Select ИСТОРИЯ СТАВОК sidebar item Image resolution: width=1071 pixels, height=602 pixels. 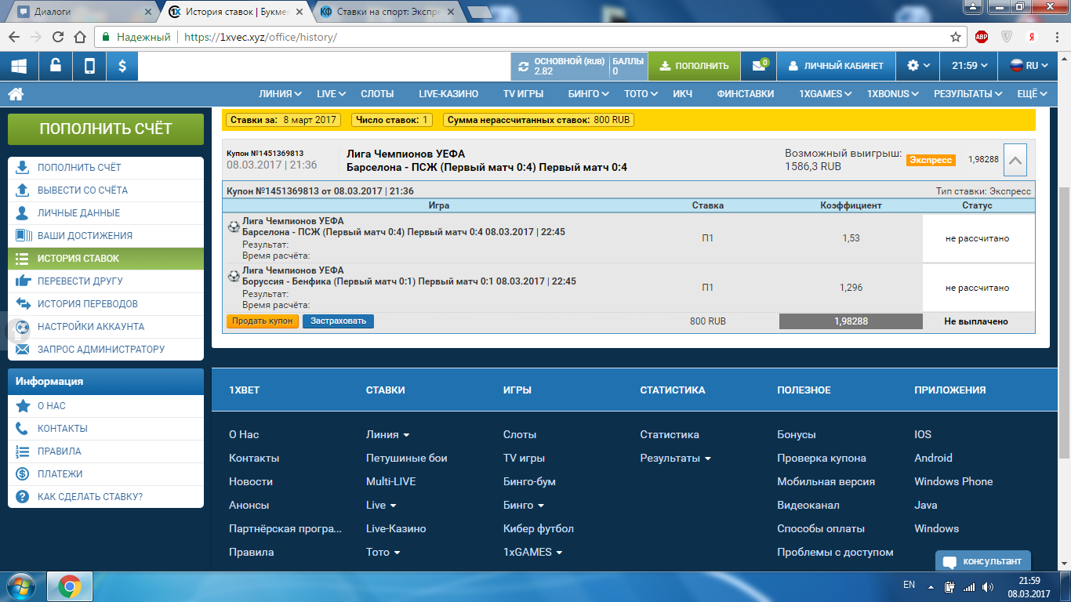[106, 258]
